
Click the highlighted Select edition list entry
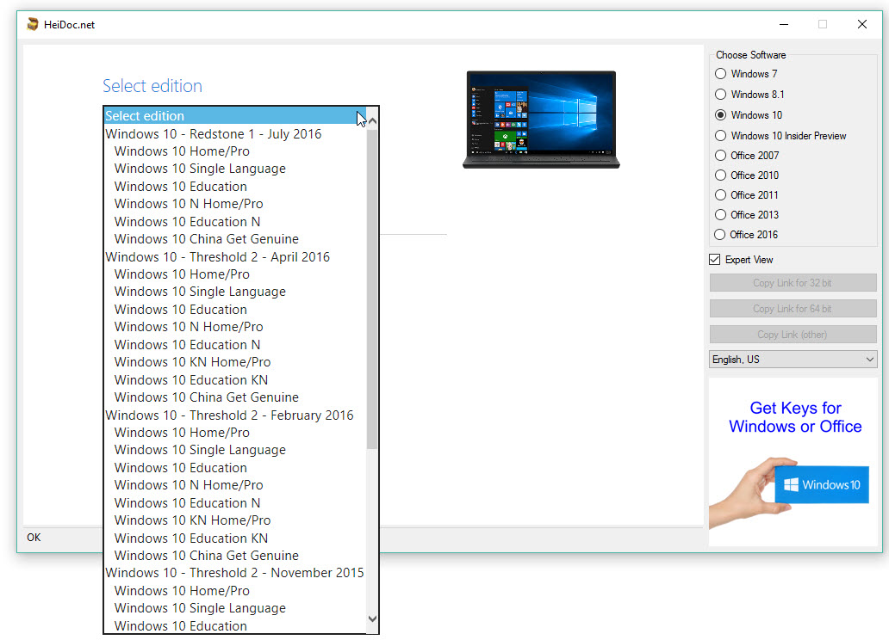point(234,115)
